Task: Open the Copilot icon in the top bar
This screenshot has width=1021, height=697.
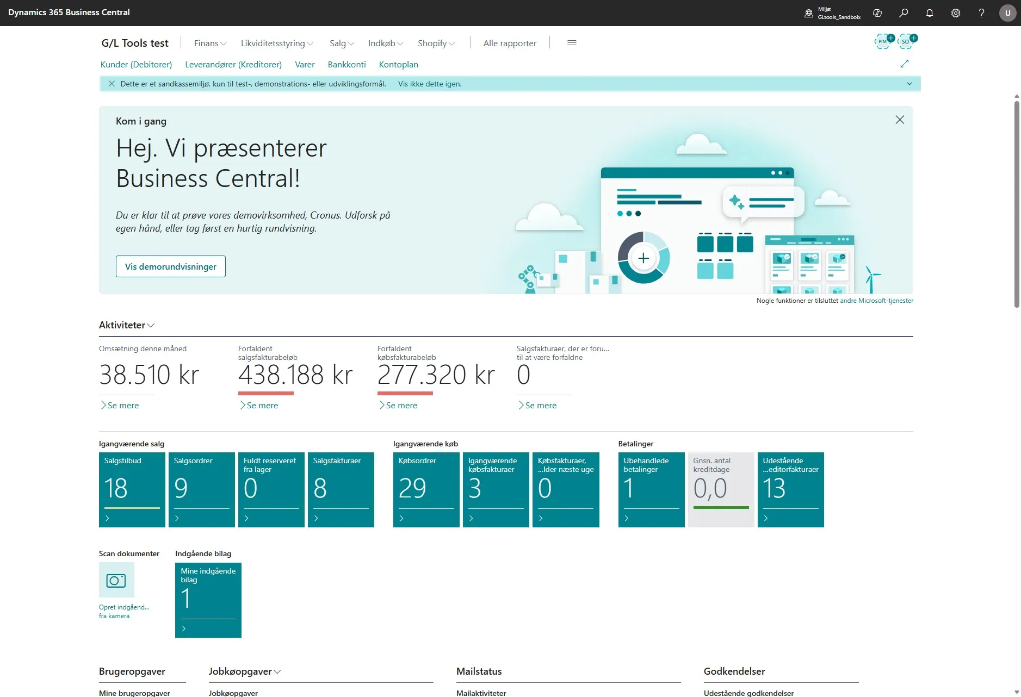Action: [x=877, y=13]
